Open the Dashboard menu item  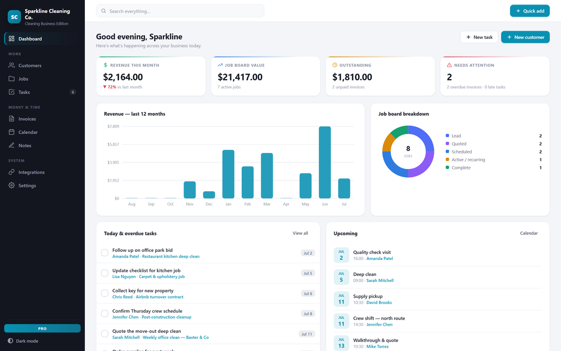[42, 39]
